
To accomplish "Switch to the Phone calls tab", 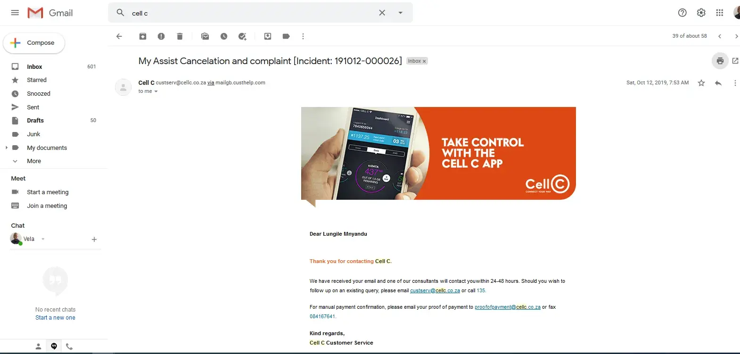I will (x=69, y=346).
